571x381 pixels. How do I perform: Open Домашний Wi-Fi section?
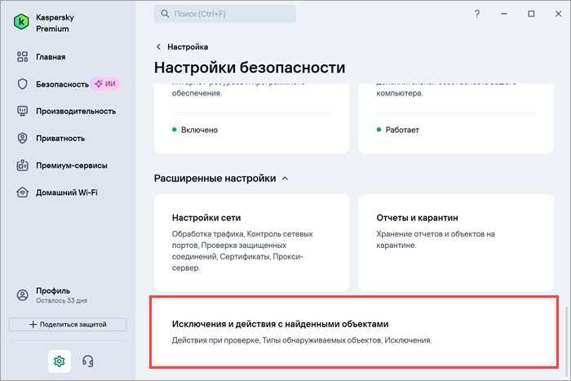[x=66, y=193]
